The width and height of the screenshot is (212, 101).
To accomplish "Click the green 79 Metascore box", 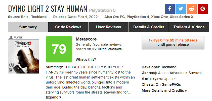I will click(x=59, y=49).
